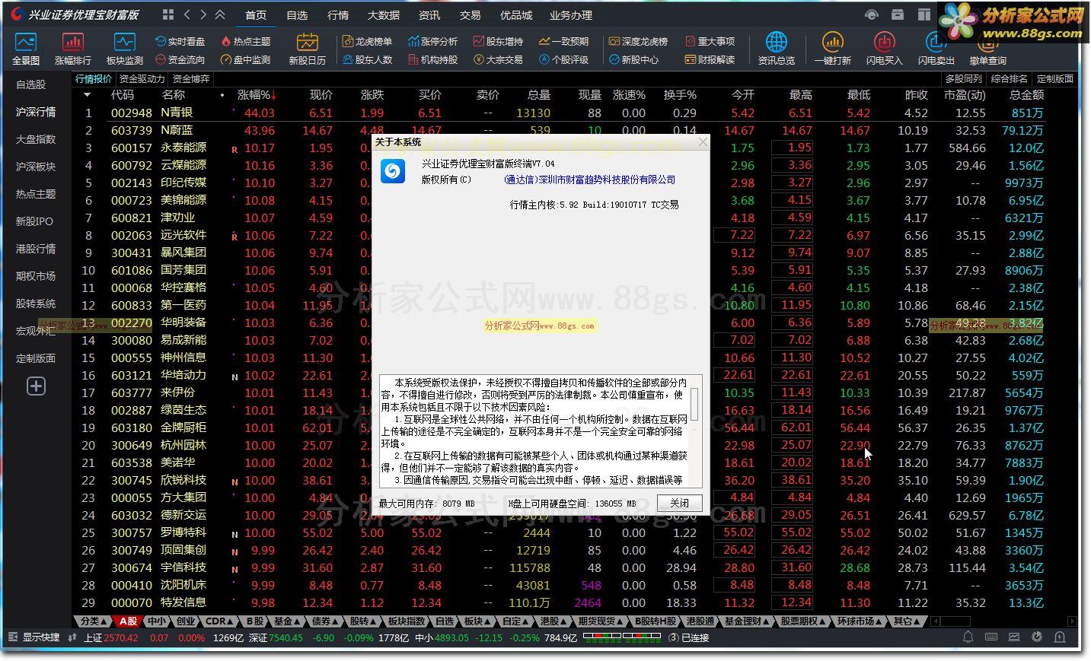Screen dimensions: 1091x661
Task: Click the 定制版面 button at top right
Action: point(1055,79)
